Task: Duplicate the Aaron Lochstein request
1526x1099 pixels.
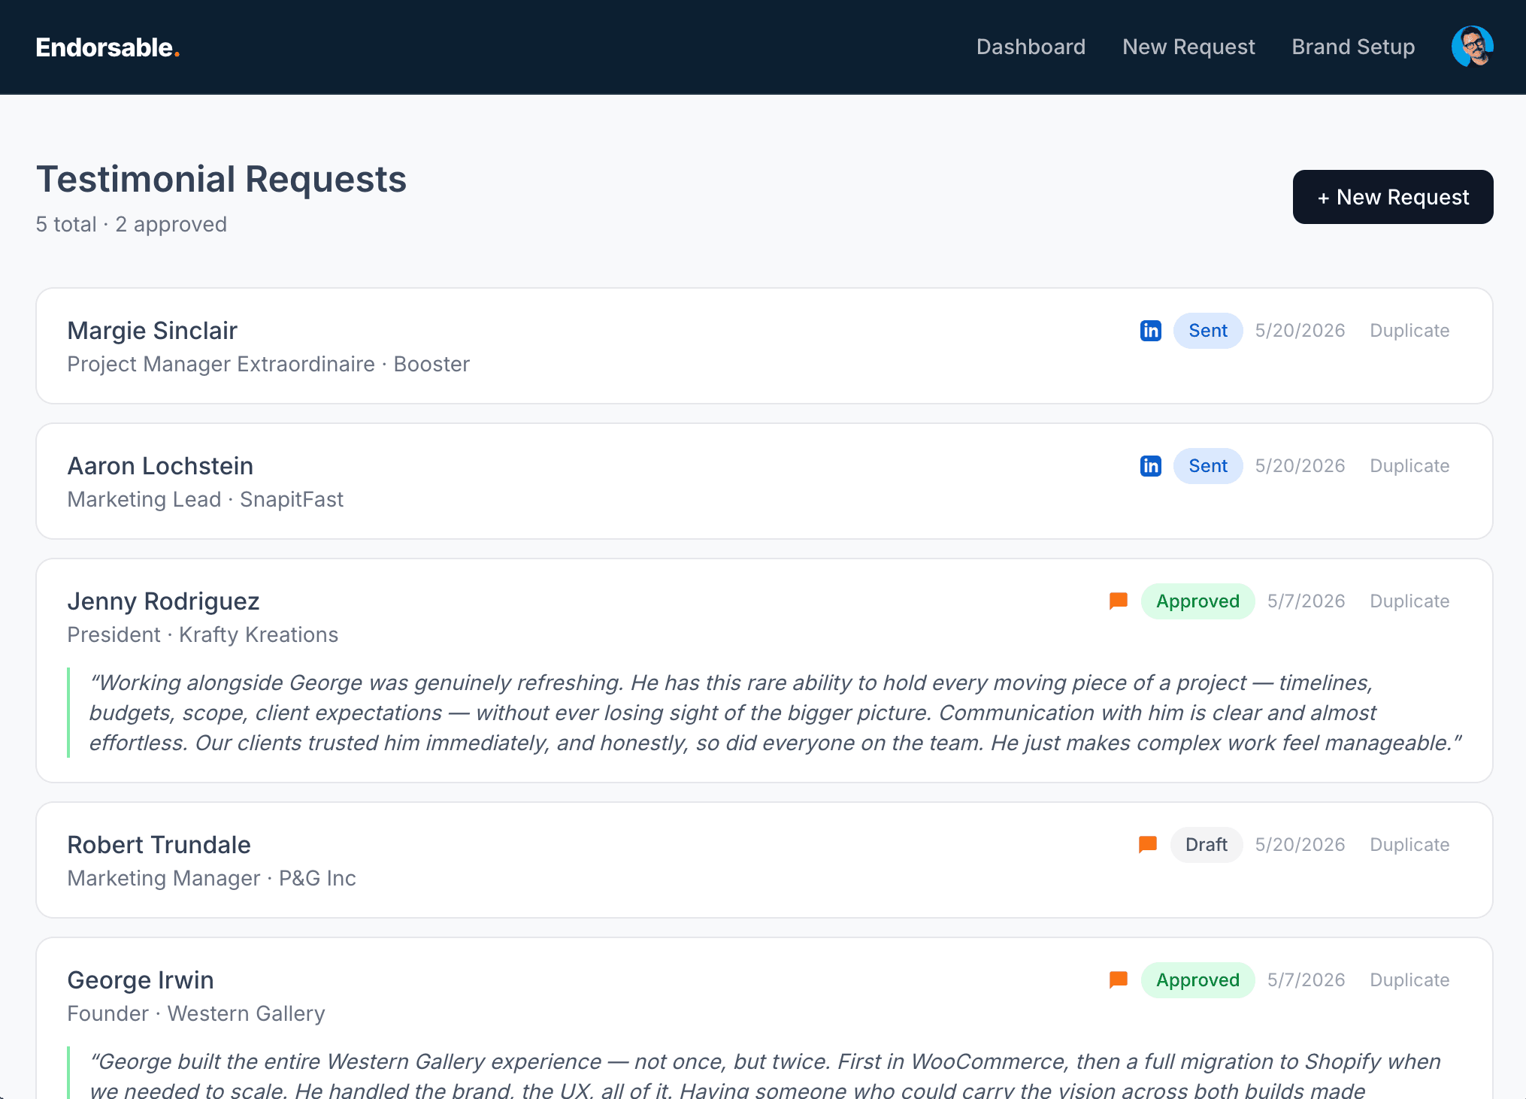Action: click(1409, 466)
